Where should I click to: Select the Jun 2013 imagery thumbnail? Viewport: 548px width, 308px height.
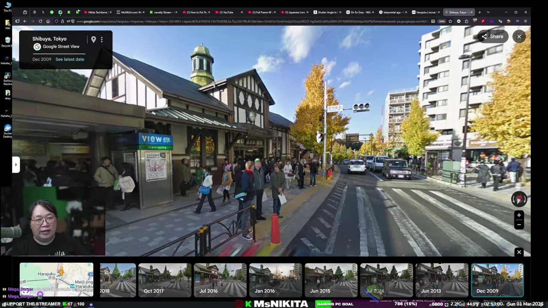pyautogui.click(x=442, y=280)
